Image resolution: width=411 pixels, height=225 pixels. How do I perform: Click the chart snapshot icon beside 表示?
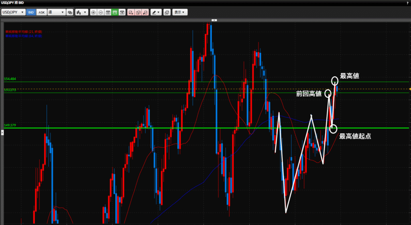167,12
